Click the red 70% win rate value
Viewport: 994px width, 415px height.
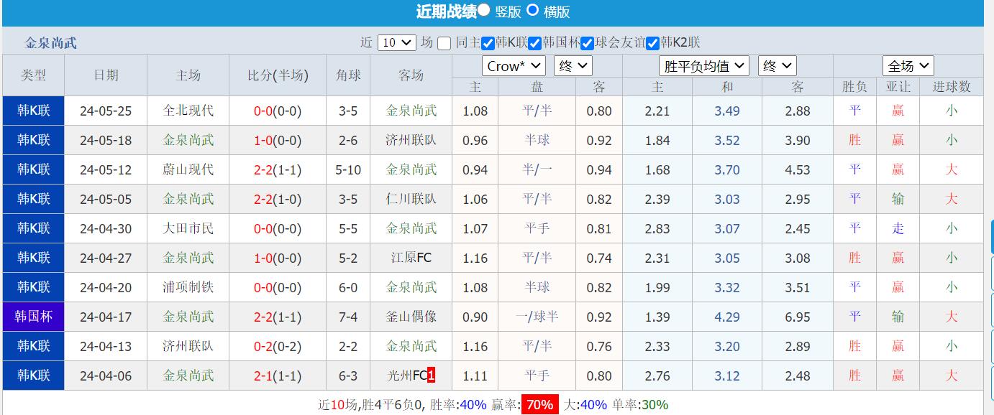(538, 404)
